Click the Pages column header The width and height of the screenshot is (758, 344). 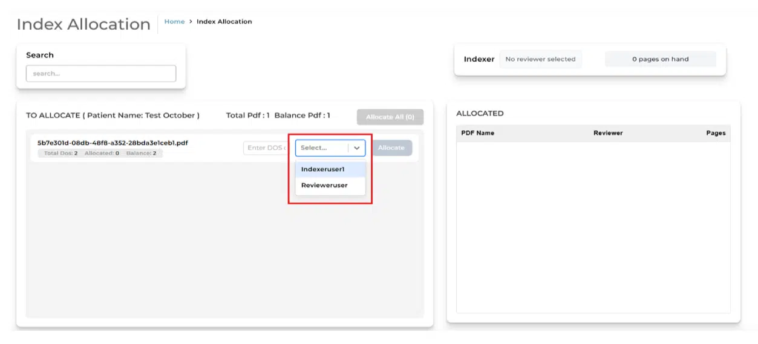715,133
